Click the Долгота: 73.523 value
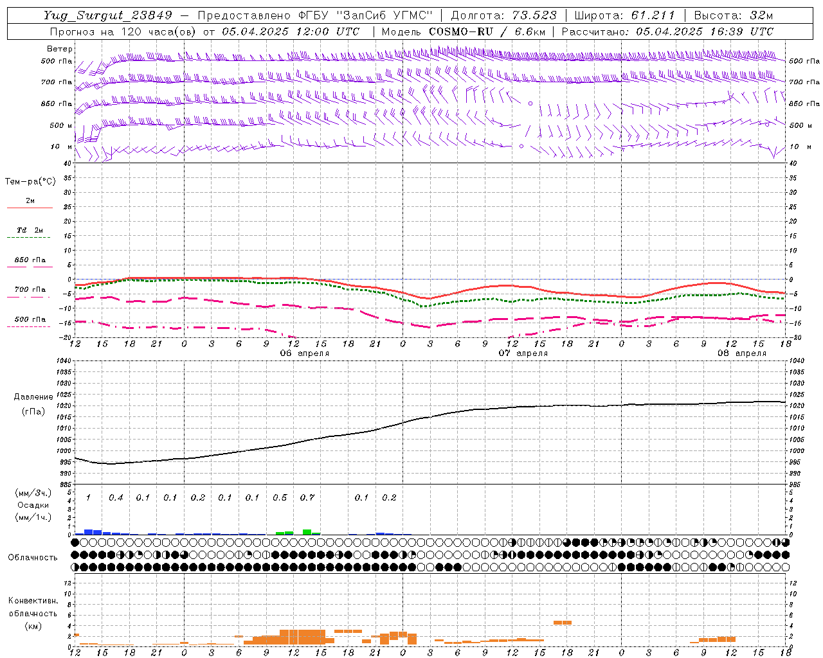The width and height of the screenshot is (823, 658). (x=503, y=15)
